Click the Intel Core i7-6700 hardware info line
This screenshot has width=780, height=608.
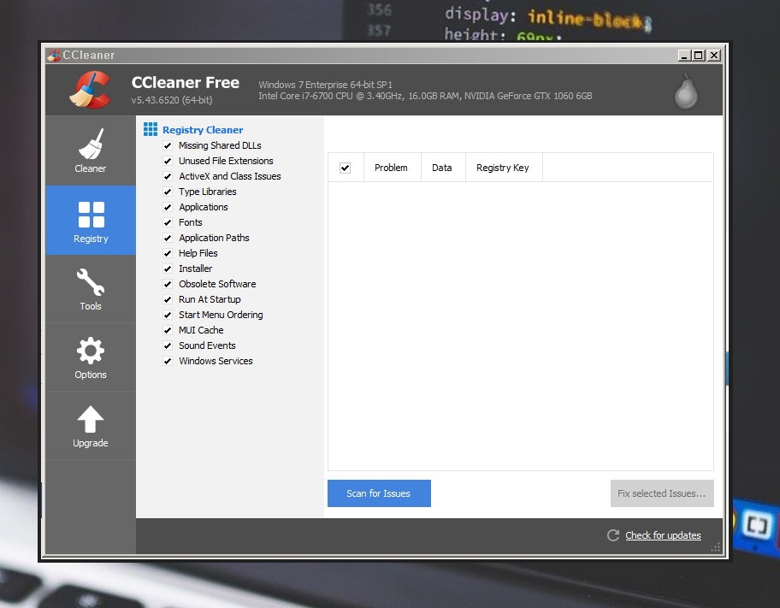[x=425, y=96]
